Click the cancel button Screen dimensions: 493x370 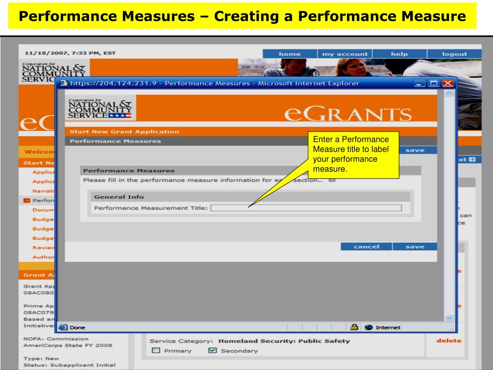click(366, 247)
